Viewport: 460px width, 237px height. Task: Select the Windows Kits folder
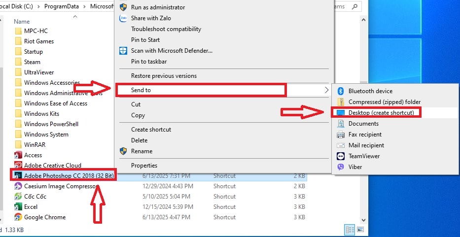pyautogui.click(x=41, y=114)
